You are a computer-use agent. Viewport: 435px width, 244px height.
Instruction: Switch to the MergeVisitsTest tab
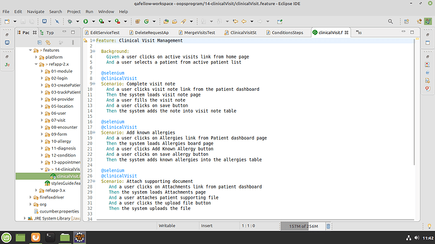pos(197,33)
